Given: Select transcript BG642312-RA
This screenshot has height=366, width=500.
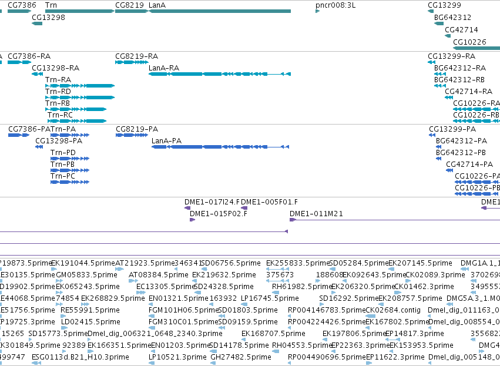Looking at the screenshot, I should 440,74.
